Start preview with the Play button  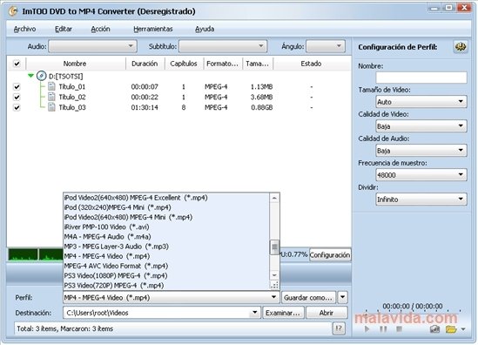[367, 328]
